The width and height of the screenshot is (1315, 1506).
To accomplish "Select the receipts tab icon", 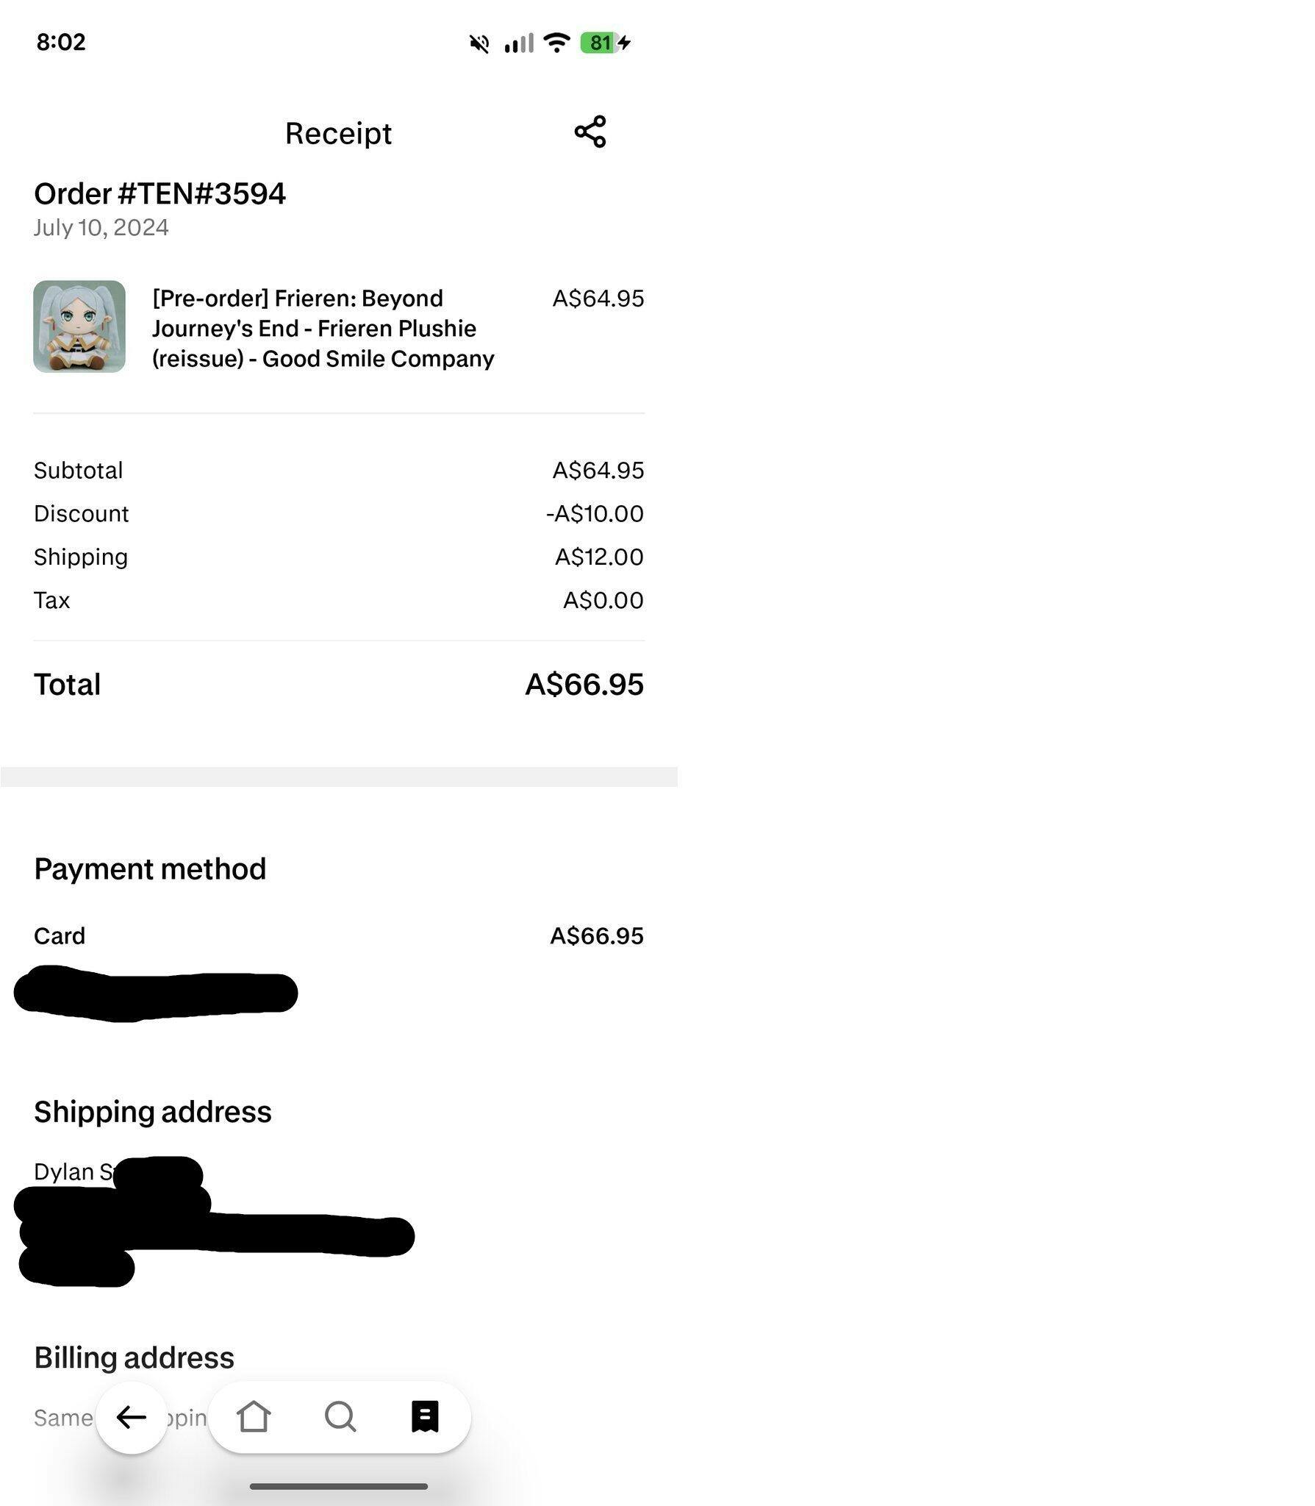I will point(425,1416).
